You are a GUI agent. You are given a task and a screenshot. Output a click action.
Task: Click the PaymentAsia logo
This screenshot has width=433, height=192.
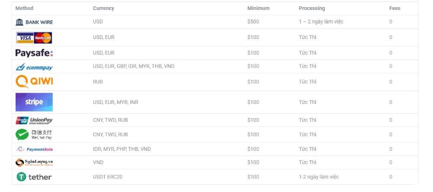[34, 149]
